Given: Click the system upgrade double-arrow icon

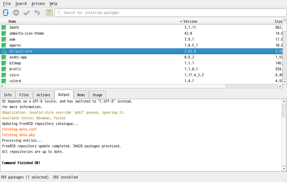Looking at the screenshot, I should click(x=16, y=13).
